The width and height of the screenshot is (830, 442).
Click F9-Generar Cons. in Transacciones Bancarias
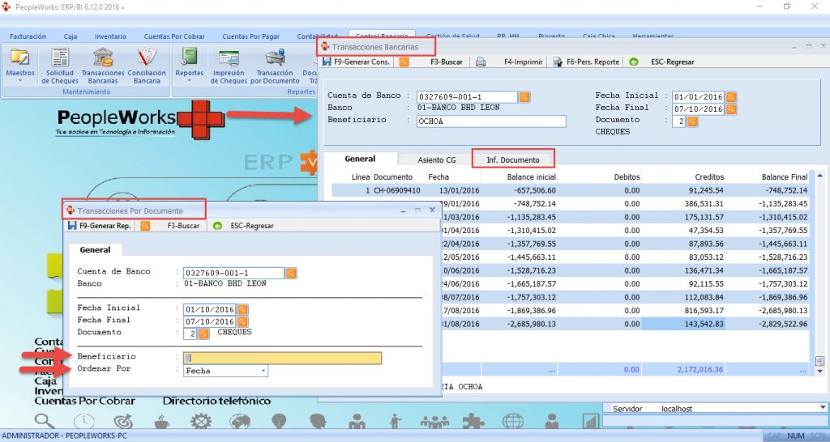coord(357,62)
